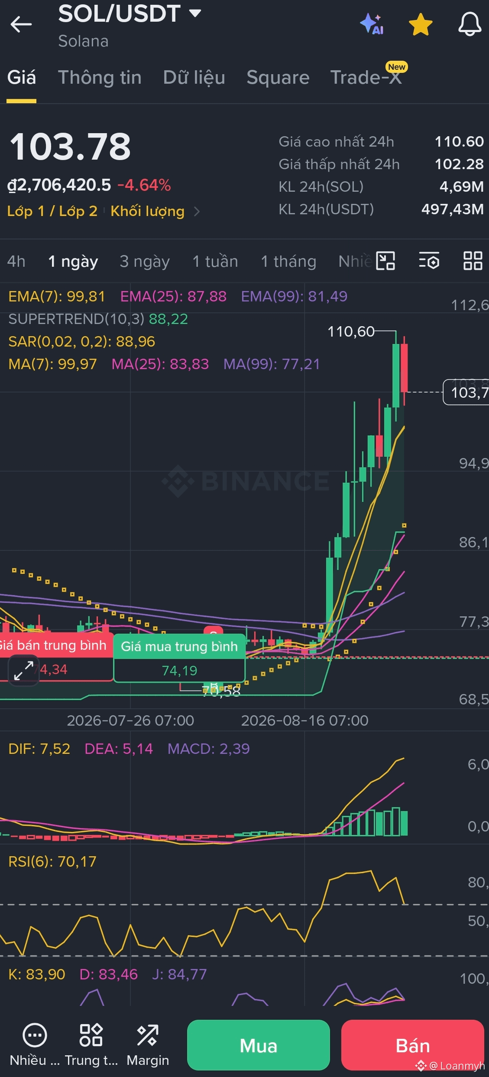Open price alerts bell icon

[470, 24]
